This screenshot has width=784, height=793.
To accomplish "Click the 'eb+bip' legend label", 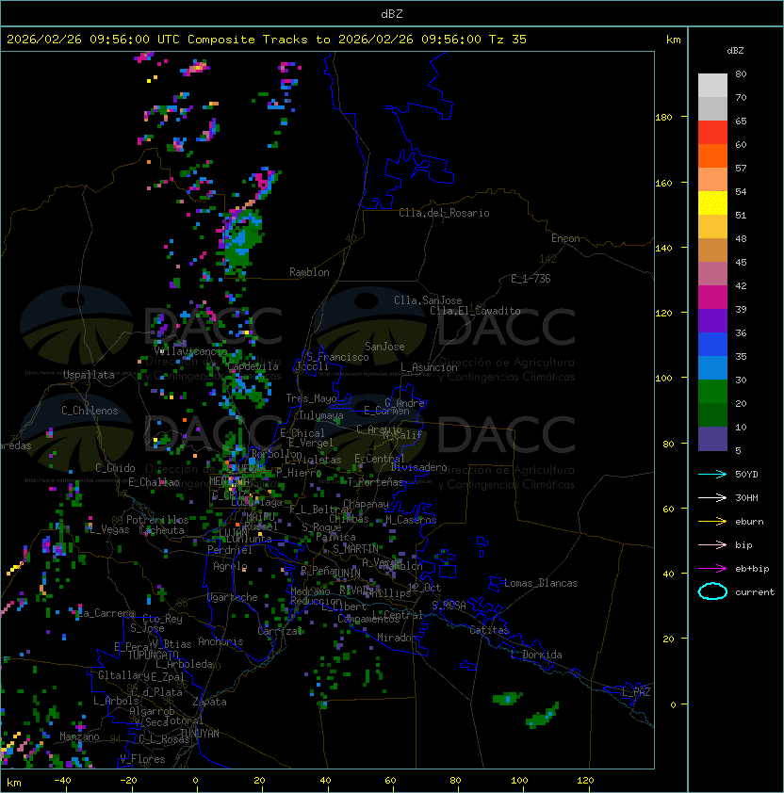I will point(752,569).
